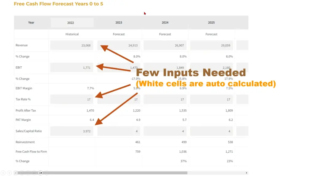Click the previous slide arrow at bottom left
This screenshot has height=176, width=314.
click(3, 173)
